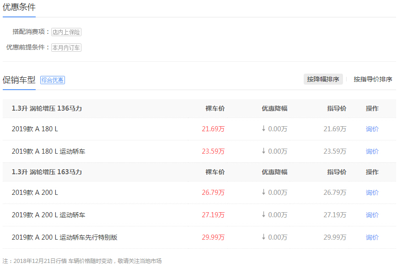402x268 pixels.
Task: Select model 2019款 A 200 L 运动轿车先行特别版
Action: 64,237
